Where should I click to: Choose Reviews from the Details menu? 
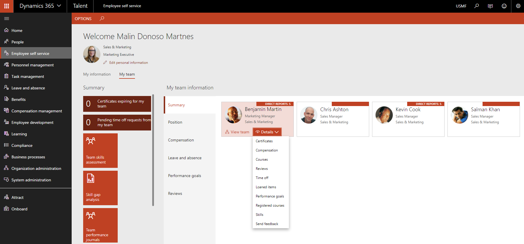point(270,169)
